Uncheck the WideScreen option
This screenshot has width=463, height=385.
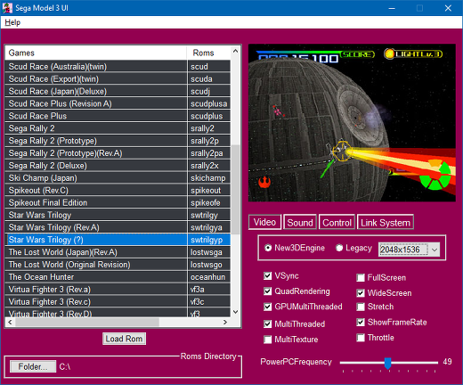pos(361,293)
